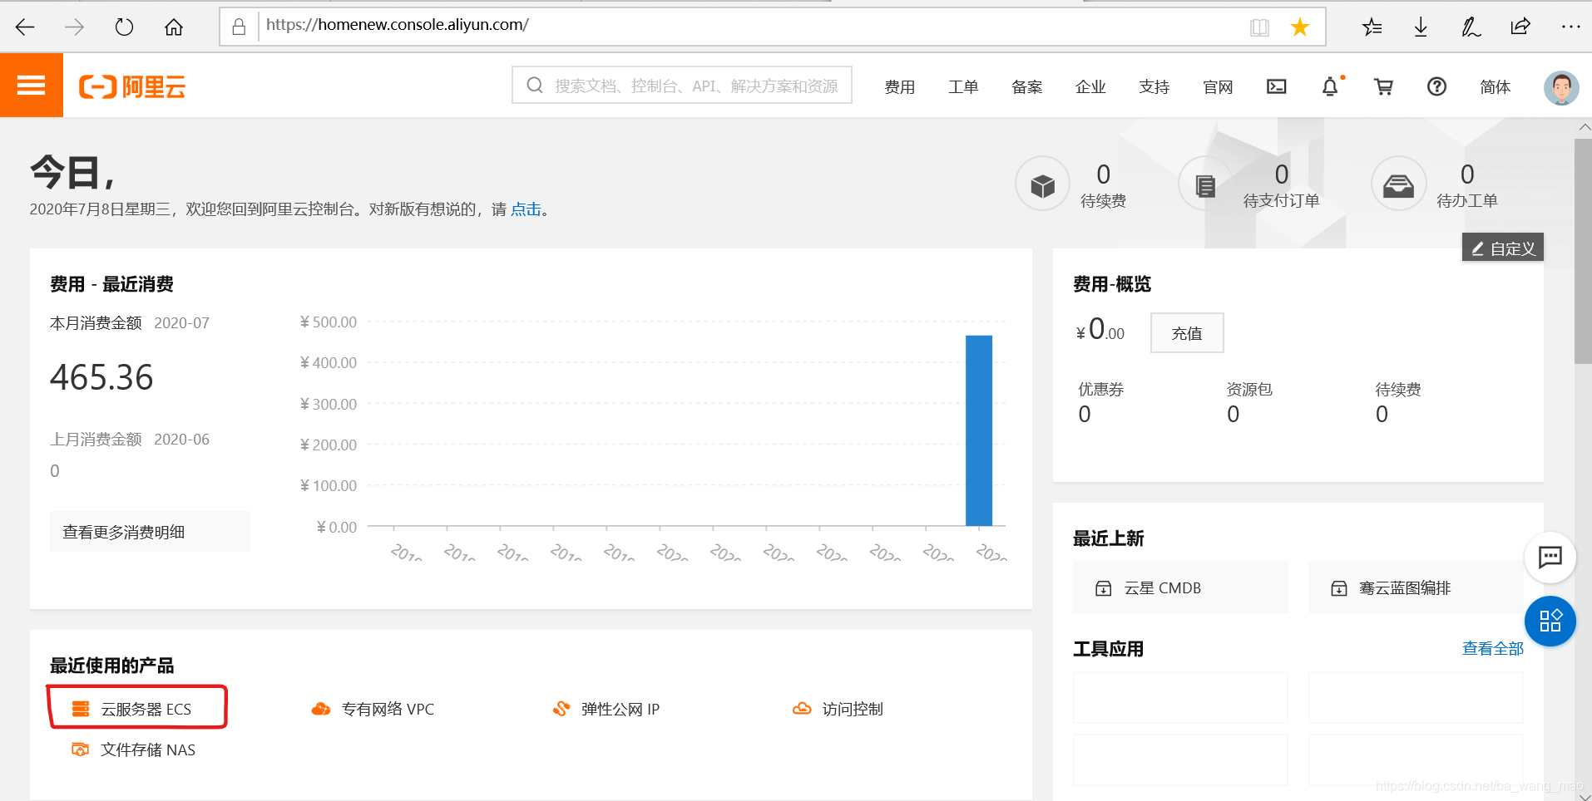Open the orange hamburger menu
The height and width of the screenshot is (801, 1592).
(32, 86)
